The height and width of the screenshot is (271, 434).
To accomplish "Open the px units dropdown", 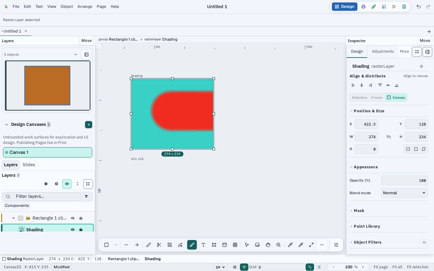I will point(221,267).
